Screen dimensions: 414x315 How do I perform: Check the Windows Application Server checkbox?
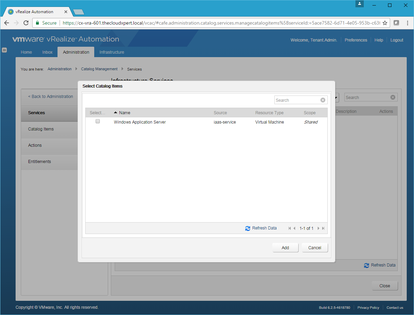[x=98, y=121]
